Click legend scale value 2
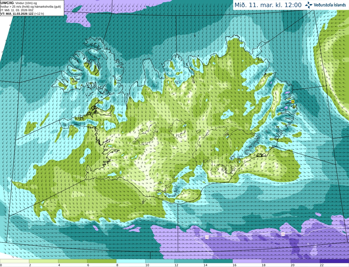The width and height of the screenshot is (349, 267). pos(30,265)
